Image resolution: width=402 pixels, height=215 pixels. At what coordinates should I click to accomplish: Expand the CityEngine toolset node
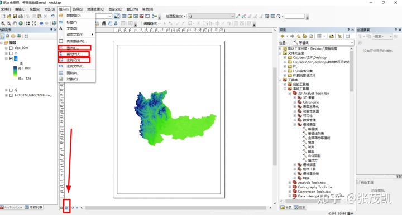pos(295,102)
